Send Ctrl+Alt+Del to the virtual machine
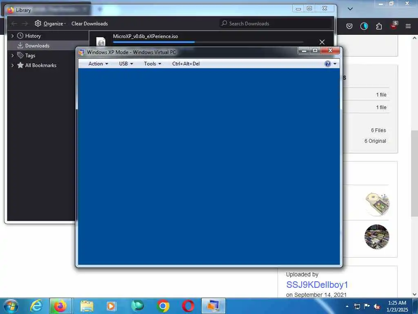 pyautogui.click(x=186, y=64)
